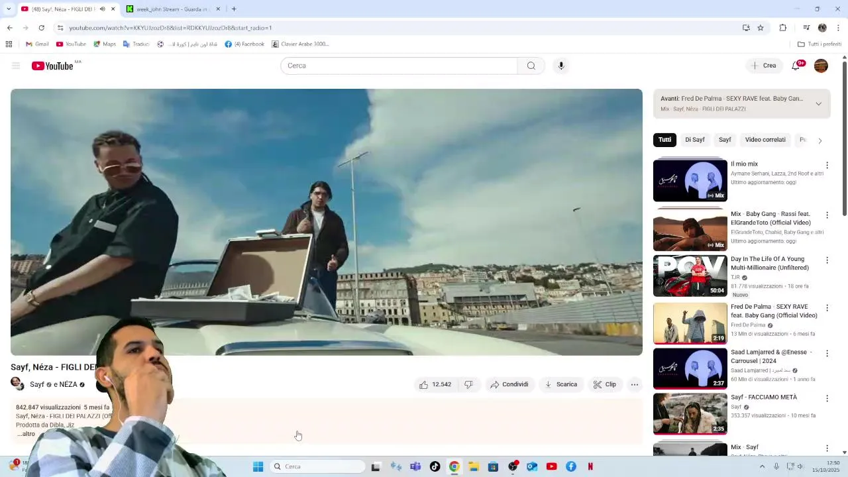Focus the YouTube Cerca search field

399,66
